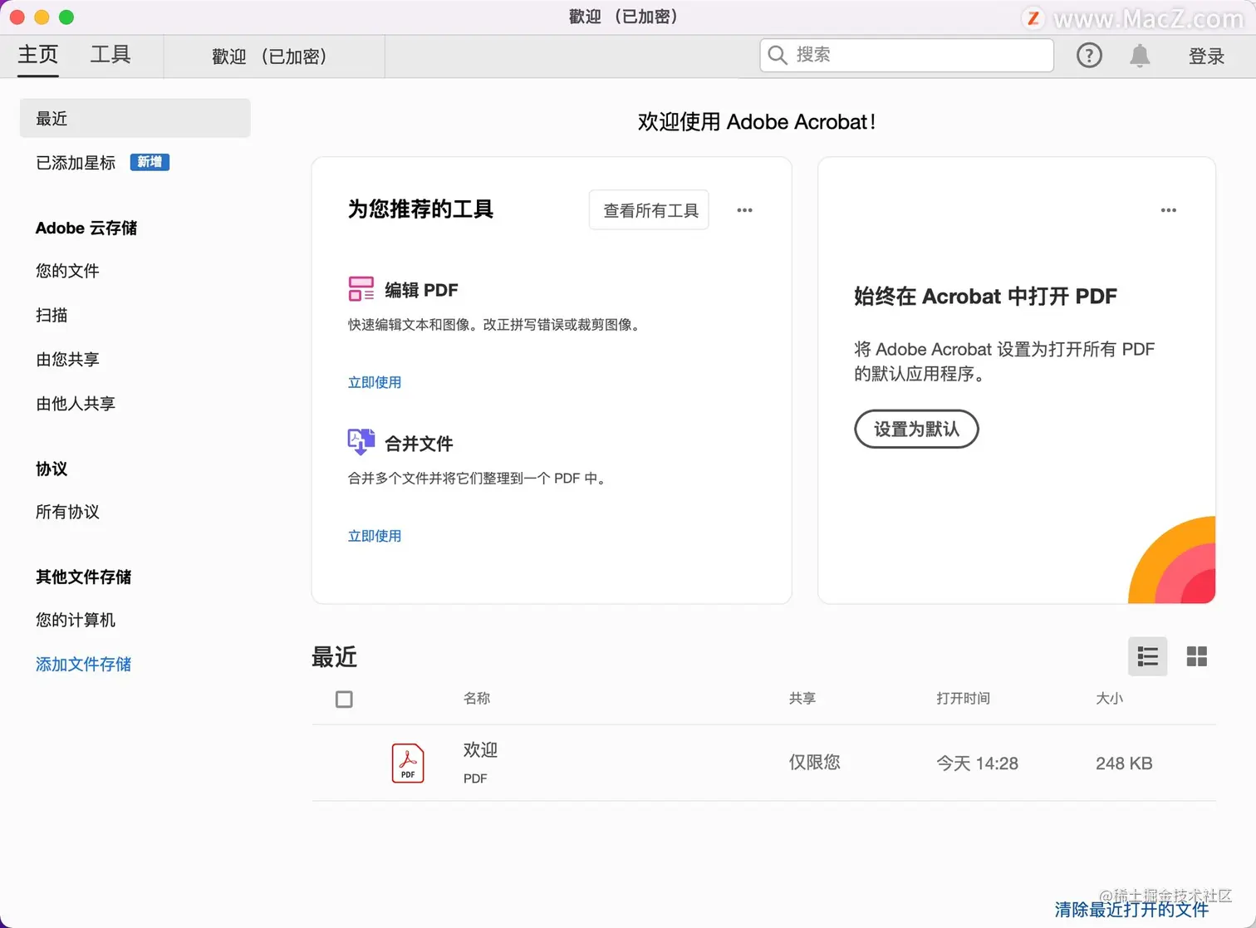Click the search magnifier icon
Screen dimensions: 1256x928
[778, 55]
